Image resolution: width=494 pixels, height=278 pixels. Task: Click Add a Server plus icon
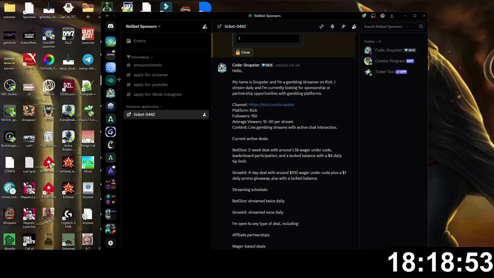(111, 243)
